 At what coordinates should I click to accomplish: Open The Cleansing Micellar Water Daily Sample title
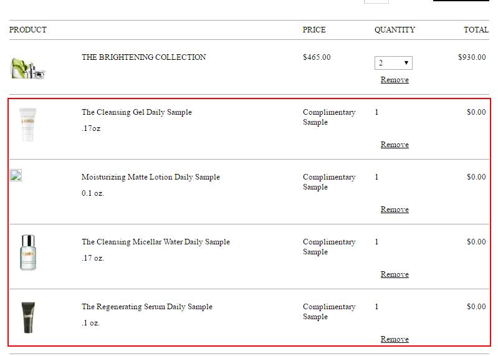pyautogui.click(x=156, y=242)
